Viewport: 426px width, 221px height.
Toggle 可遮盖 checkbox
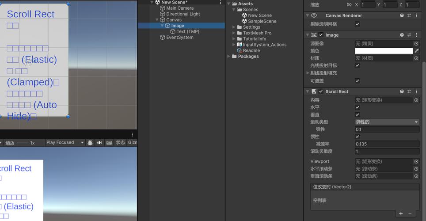coord(357,81)
